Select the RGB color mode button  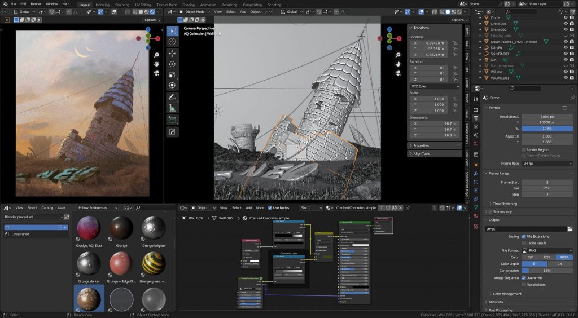click(547, 257)
